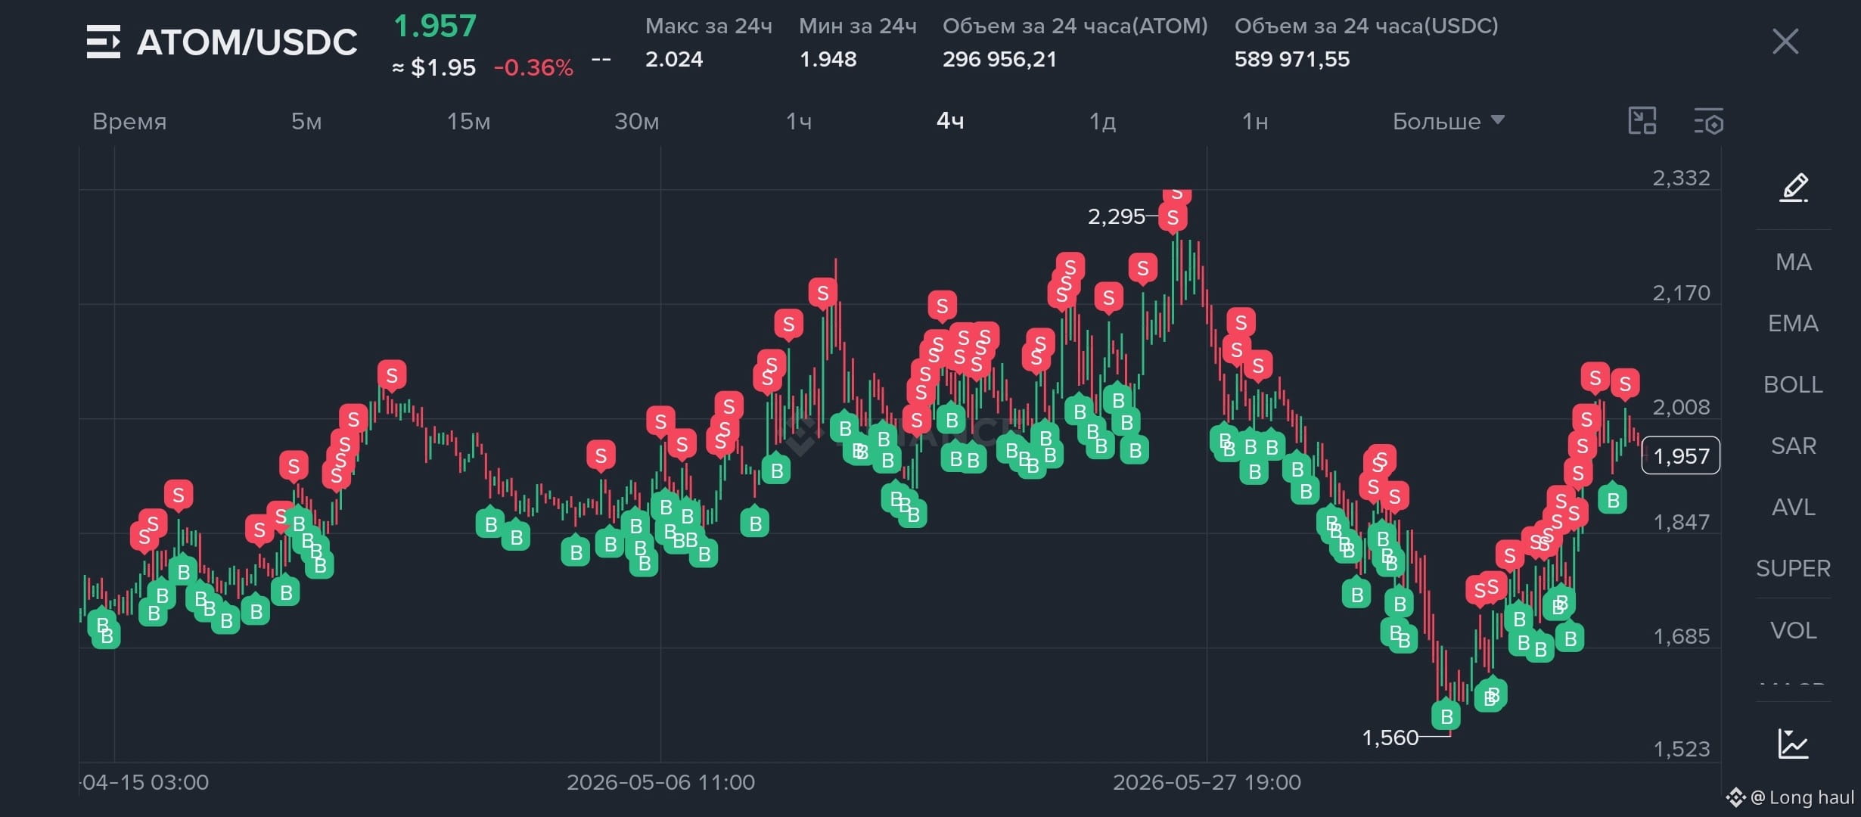Image resolution: width=1861 pixels, height=817 pixels.
Task: Click the -0.36% change value
Action: [533, 68]
